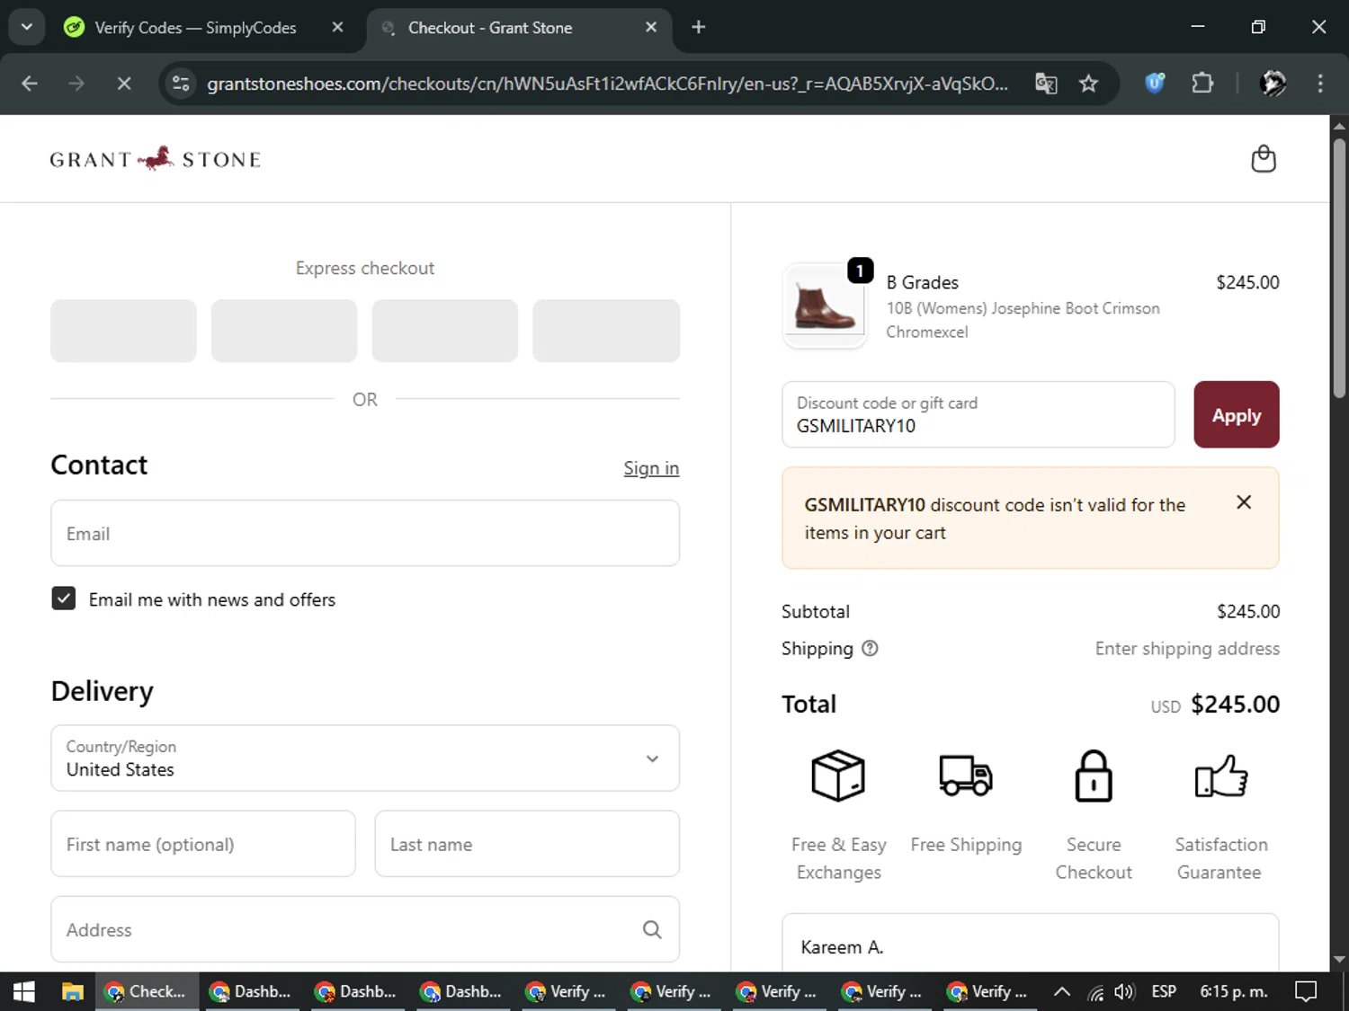Image resolution: width=1349 pixels, height=1011 pixels.
Task: Open the tab search dropdown arrow
Action: tap(27, 27)
